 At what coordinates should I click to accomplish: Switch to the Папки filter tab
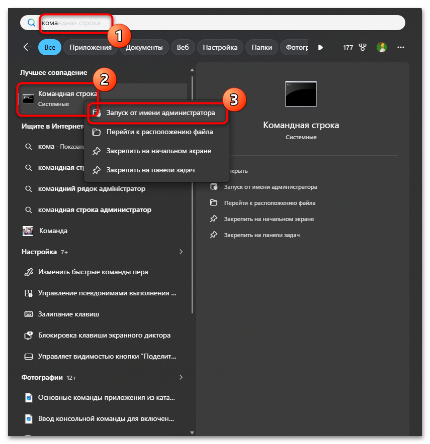[262, 47]
